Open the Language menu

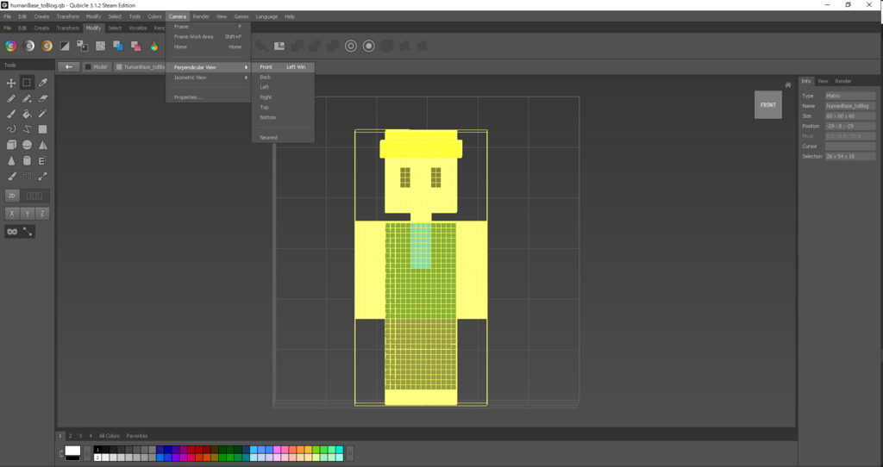(266, 17)
